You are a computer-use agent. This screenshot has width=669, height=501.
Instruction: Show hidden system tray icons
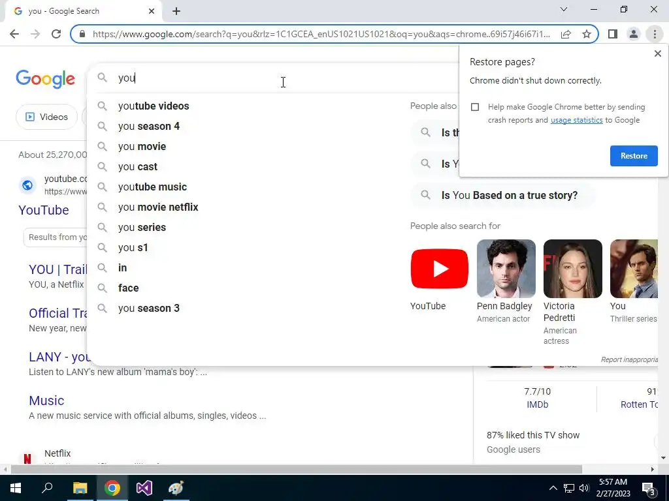coord(553,488)
